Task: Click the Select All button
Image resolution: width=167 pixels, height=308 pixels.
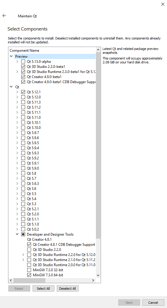Action: point(43,288)
